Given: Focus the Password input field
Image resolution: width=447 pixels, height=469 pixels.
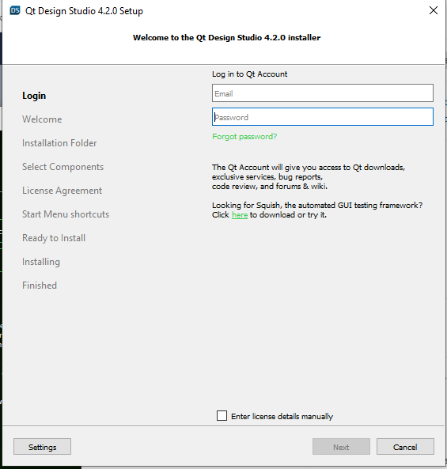Looking at the screenshot, I should click(x=323, y=116).
